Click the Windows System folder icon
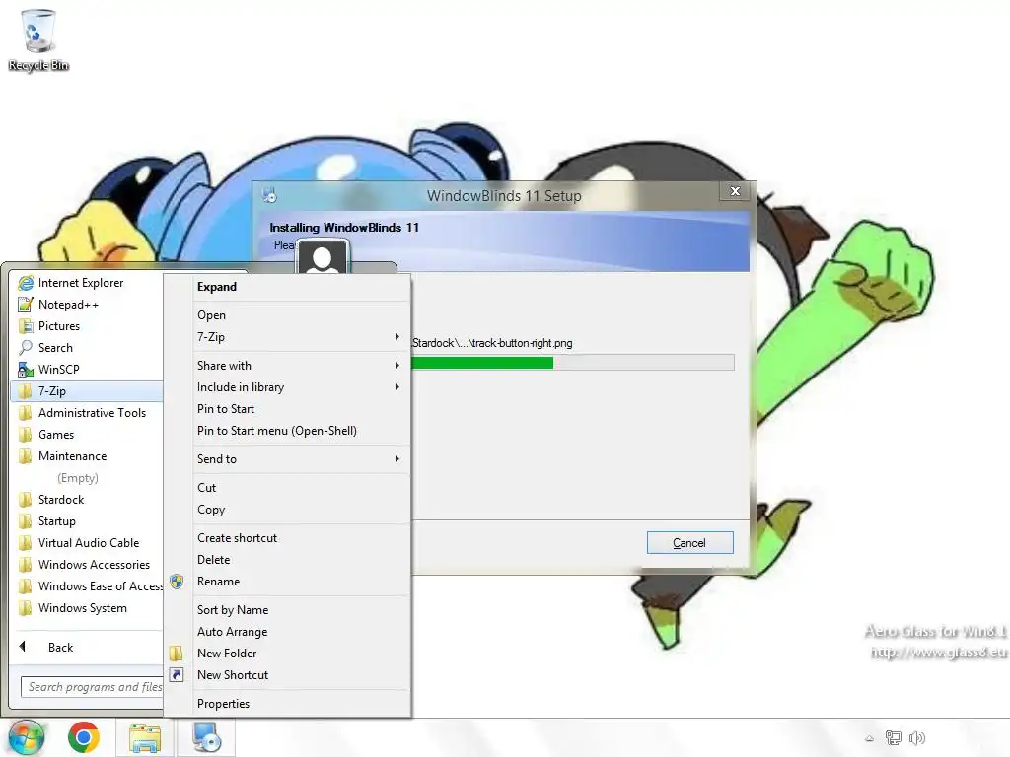This screenshot has height=757, width=1010. [x=26, y=607]
